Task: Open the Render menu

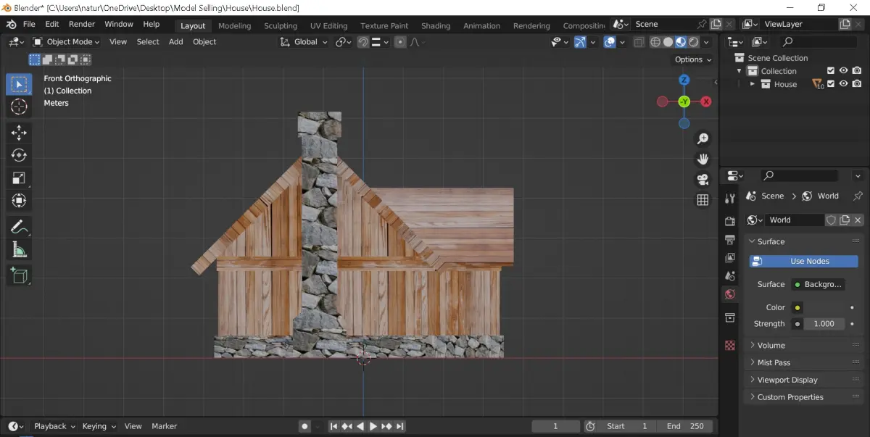Action: [82, 24]
